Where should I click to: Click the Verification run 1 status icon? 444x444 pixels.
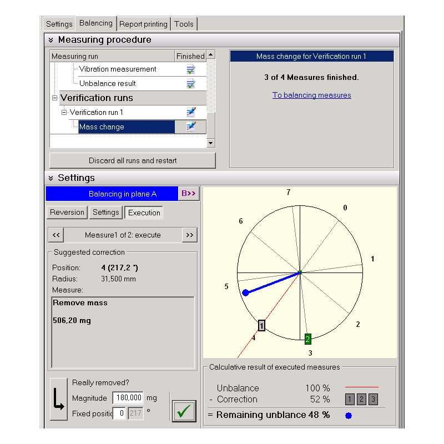pos(190,113)
